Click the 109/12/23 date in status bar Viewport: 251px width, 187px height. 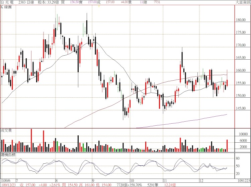8,184
